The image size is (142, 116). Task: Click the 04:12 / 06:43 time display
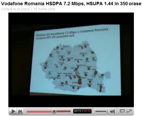pyautogui.click(x=82, y=111)
